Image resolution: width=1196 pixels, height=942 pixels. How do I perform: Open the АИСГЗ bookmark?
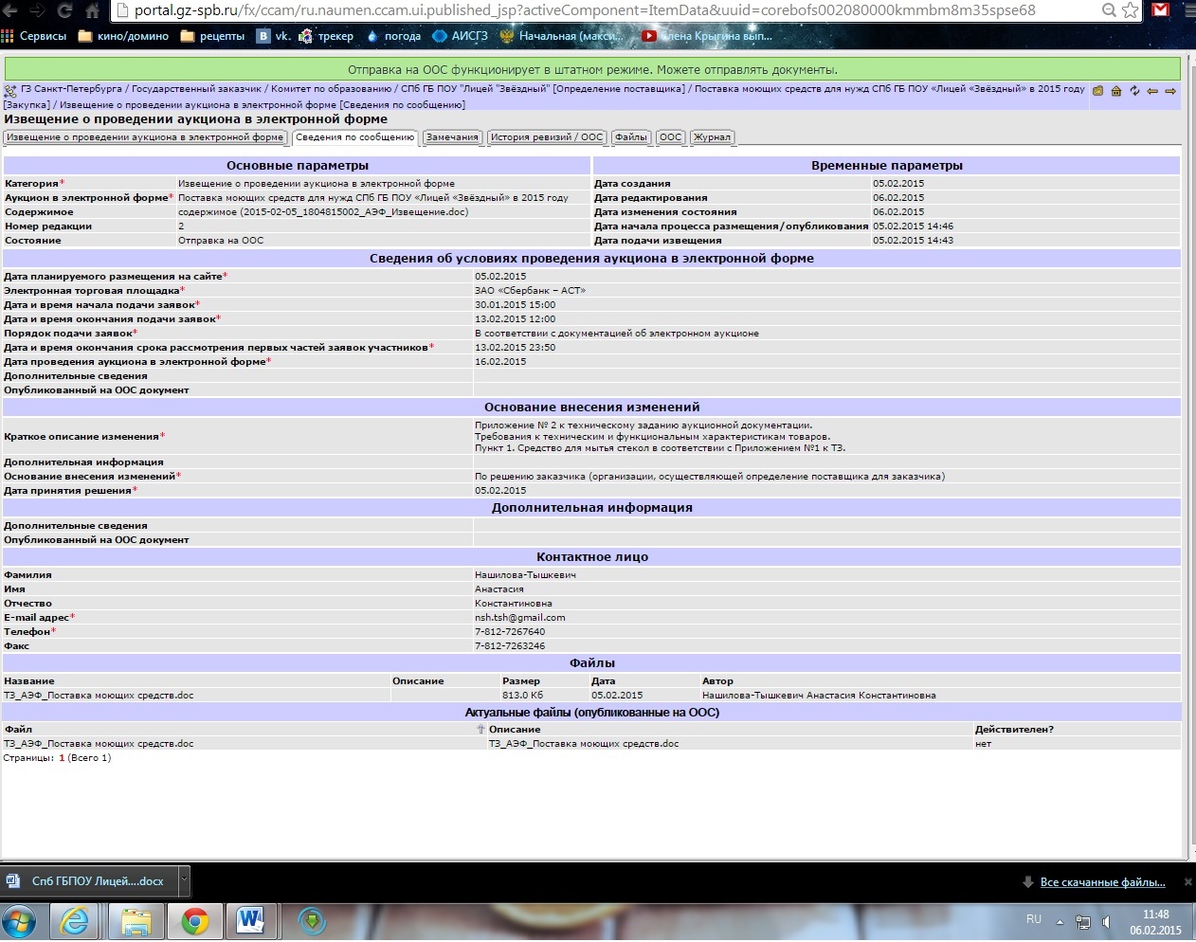click(461, 36)
